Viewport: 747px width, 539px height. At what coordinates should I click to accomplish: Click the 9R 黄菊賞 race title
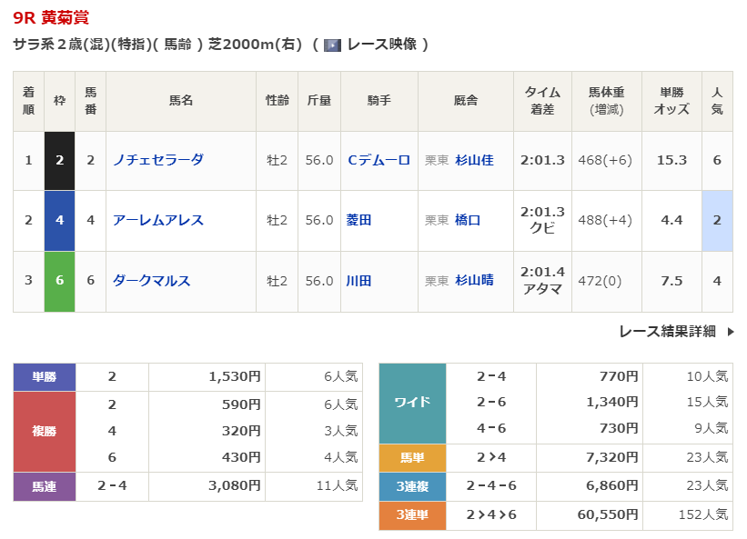51,17
